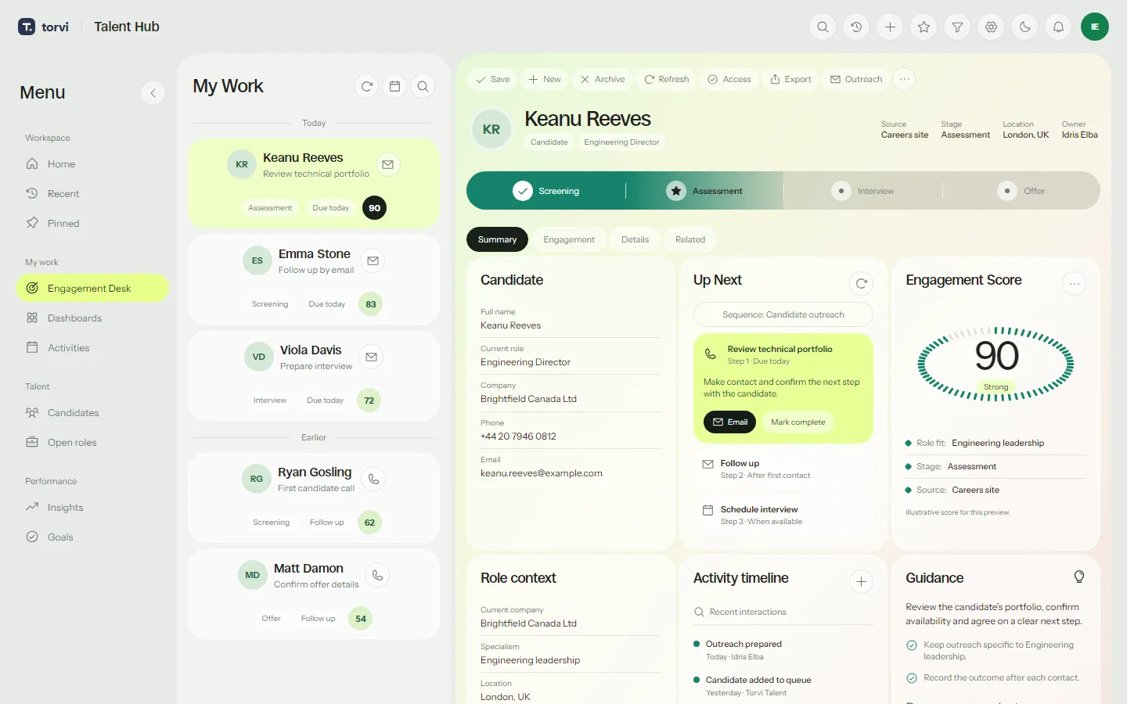Viewport: 1127px width, 704px height.
Task: Click the Guidance lightbulb icon
Action: 1079,577
